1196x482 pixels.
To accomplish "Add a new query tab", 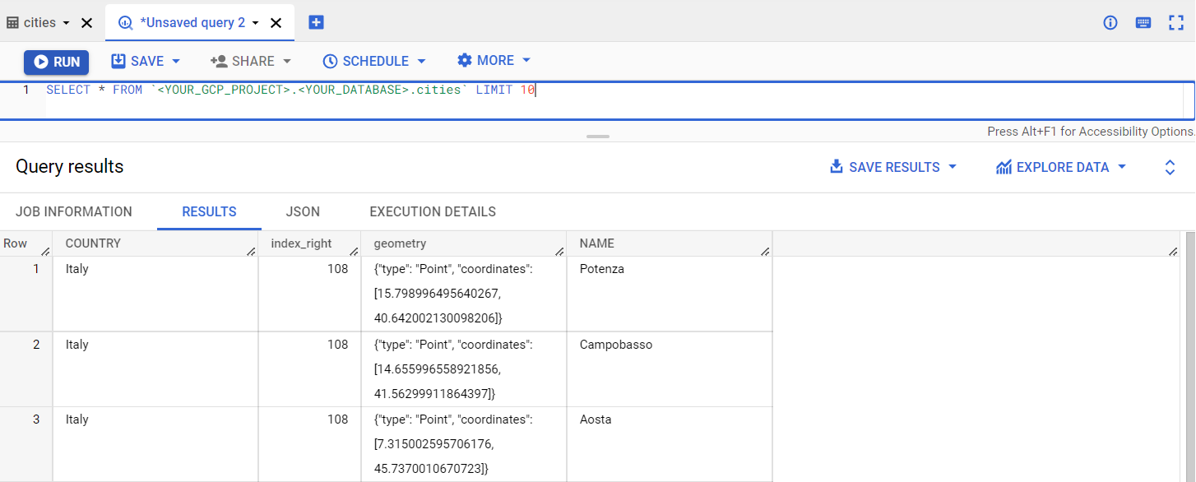I will point(316,22).
